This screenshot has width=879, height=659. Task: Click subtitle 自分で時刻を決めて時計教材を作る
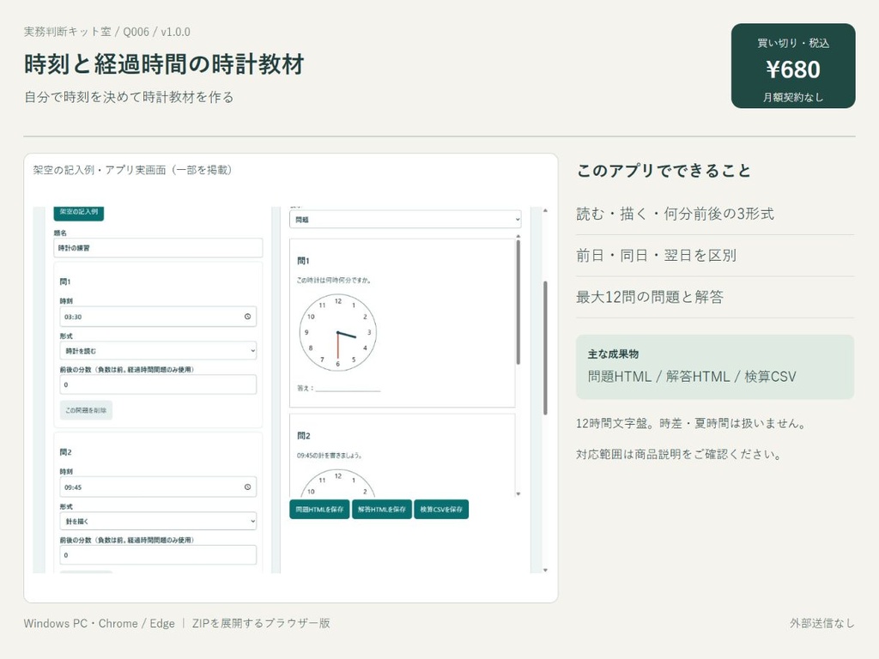[129, 97]
